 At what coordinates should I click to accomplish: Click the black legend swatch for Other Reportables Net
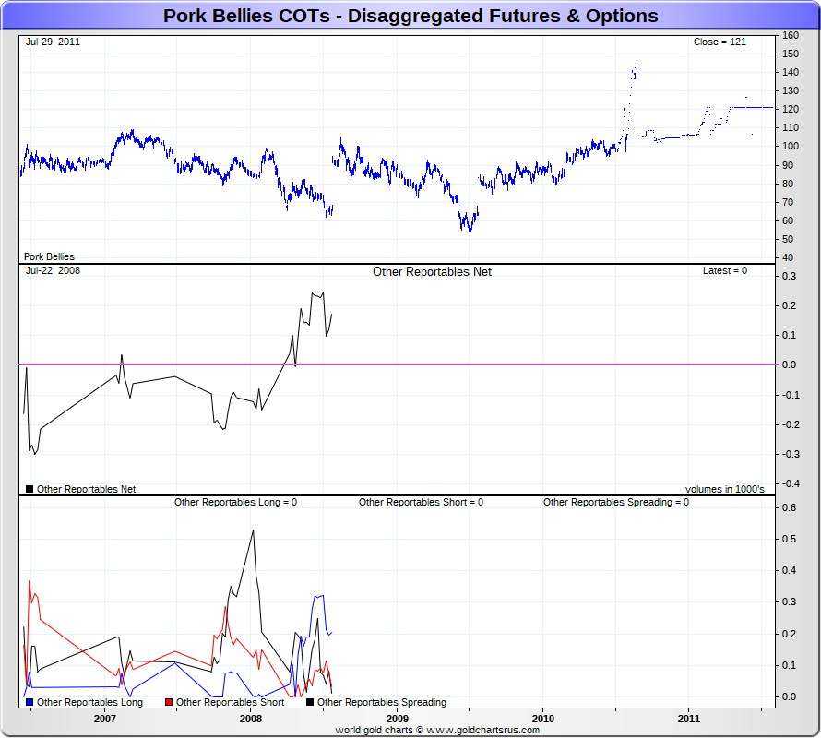30,489
